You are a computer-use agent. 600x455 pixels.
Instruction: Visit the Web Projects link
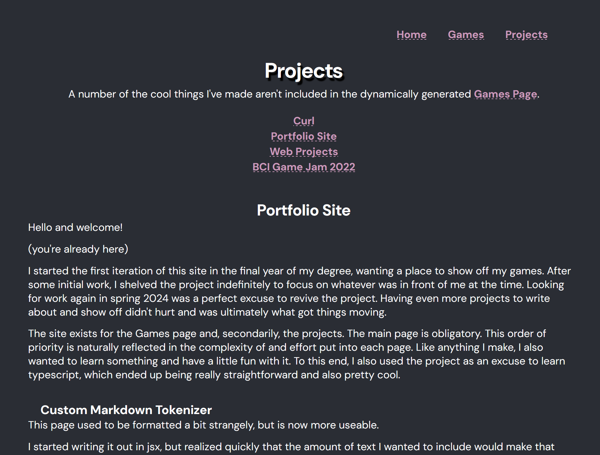303,152
